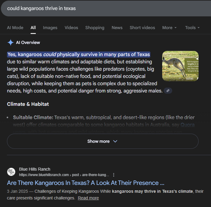The width and height of the screenshot is (211, 207).
Task: Click the source link chip icon
Action: pyautogui.click(x=168, y=91)
